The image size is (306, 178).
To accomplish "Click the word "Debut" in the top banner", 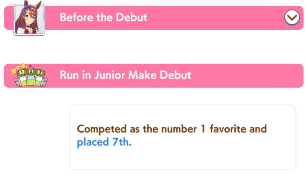I will [x=133, y=18].
